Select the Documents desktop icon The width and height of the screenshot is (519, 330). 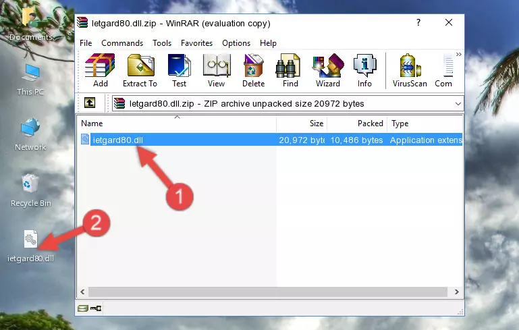(30, 24)
